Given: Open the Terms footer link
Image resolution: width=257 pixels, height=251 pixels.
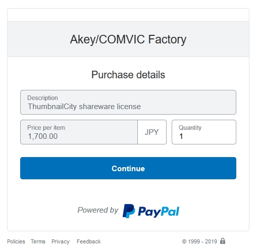Looking at the screenshot, I should (38, 241).
